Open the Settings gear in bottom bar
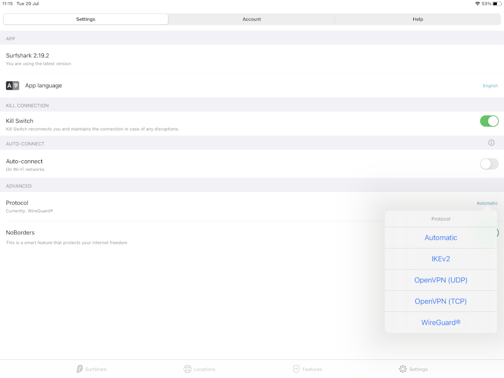Viewport: 504px width, 378px height. click(413, 369)
